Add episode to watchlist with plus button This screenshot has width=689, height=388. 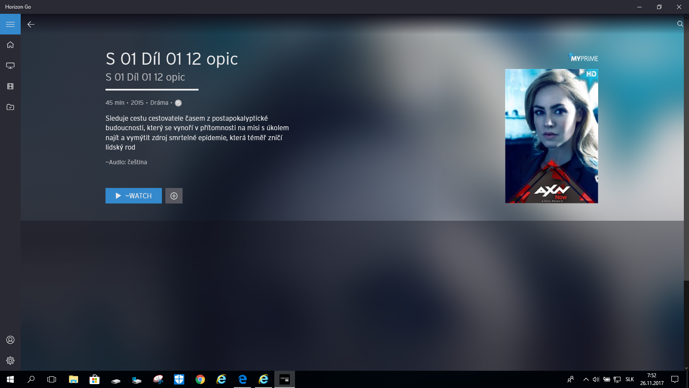174,196
